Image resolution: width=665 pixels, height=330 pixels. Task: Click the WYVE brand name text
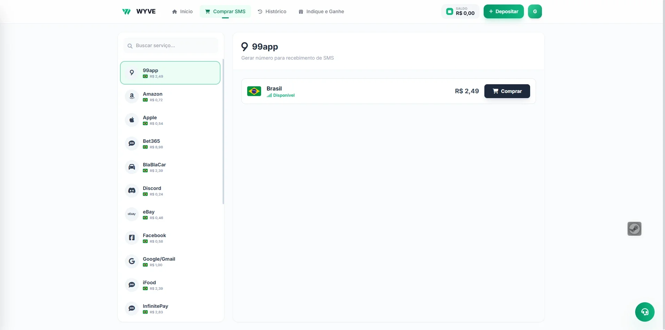(x=146, y=11)
